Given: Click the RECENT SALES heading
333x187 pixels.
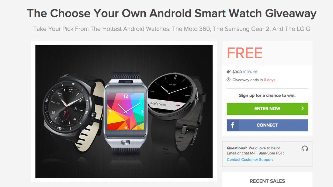Looking at the screenshot, I should pyautogui.click(x=267, y=181).
